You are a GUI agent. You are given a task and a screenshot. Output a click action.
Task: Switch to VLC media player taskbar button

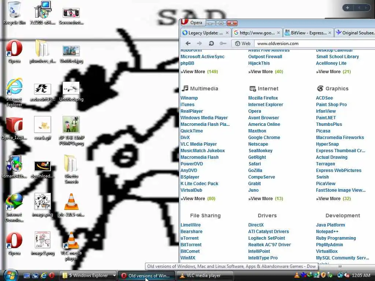[205, 276]
